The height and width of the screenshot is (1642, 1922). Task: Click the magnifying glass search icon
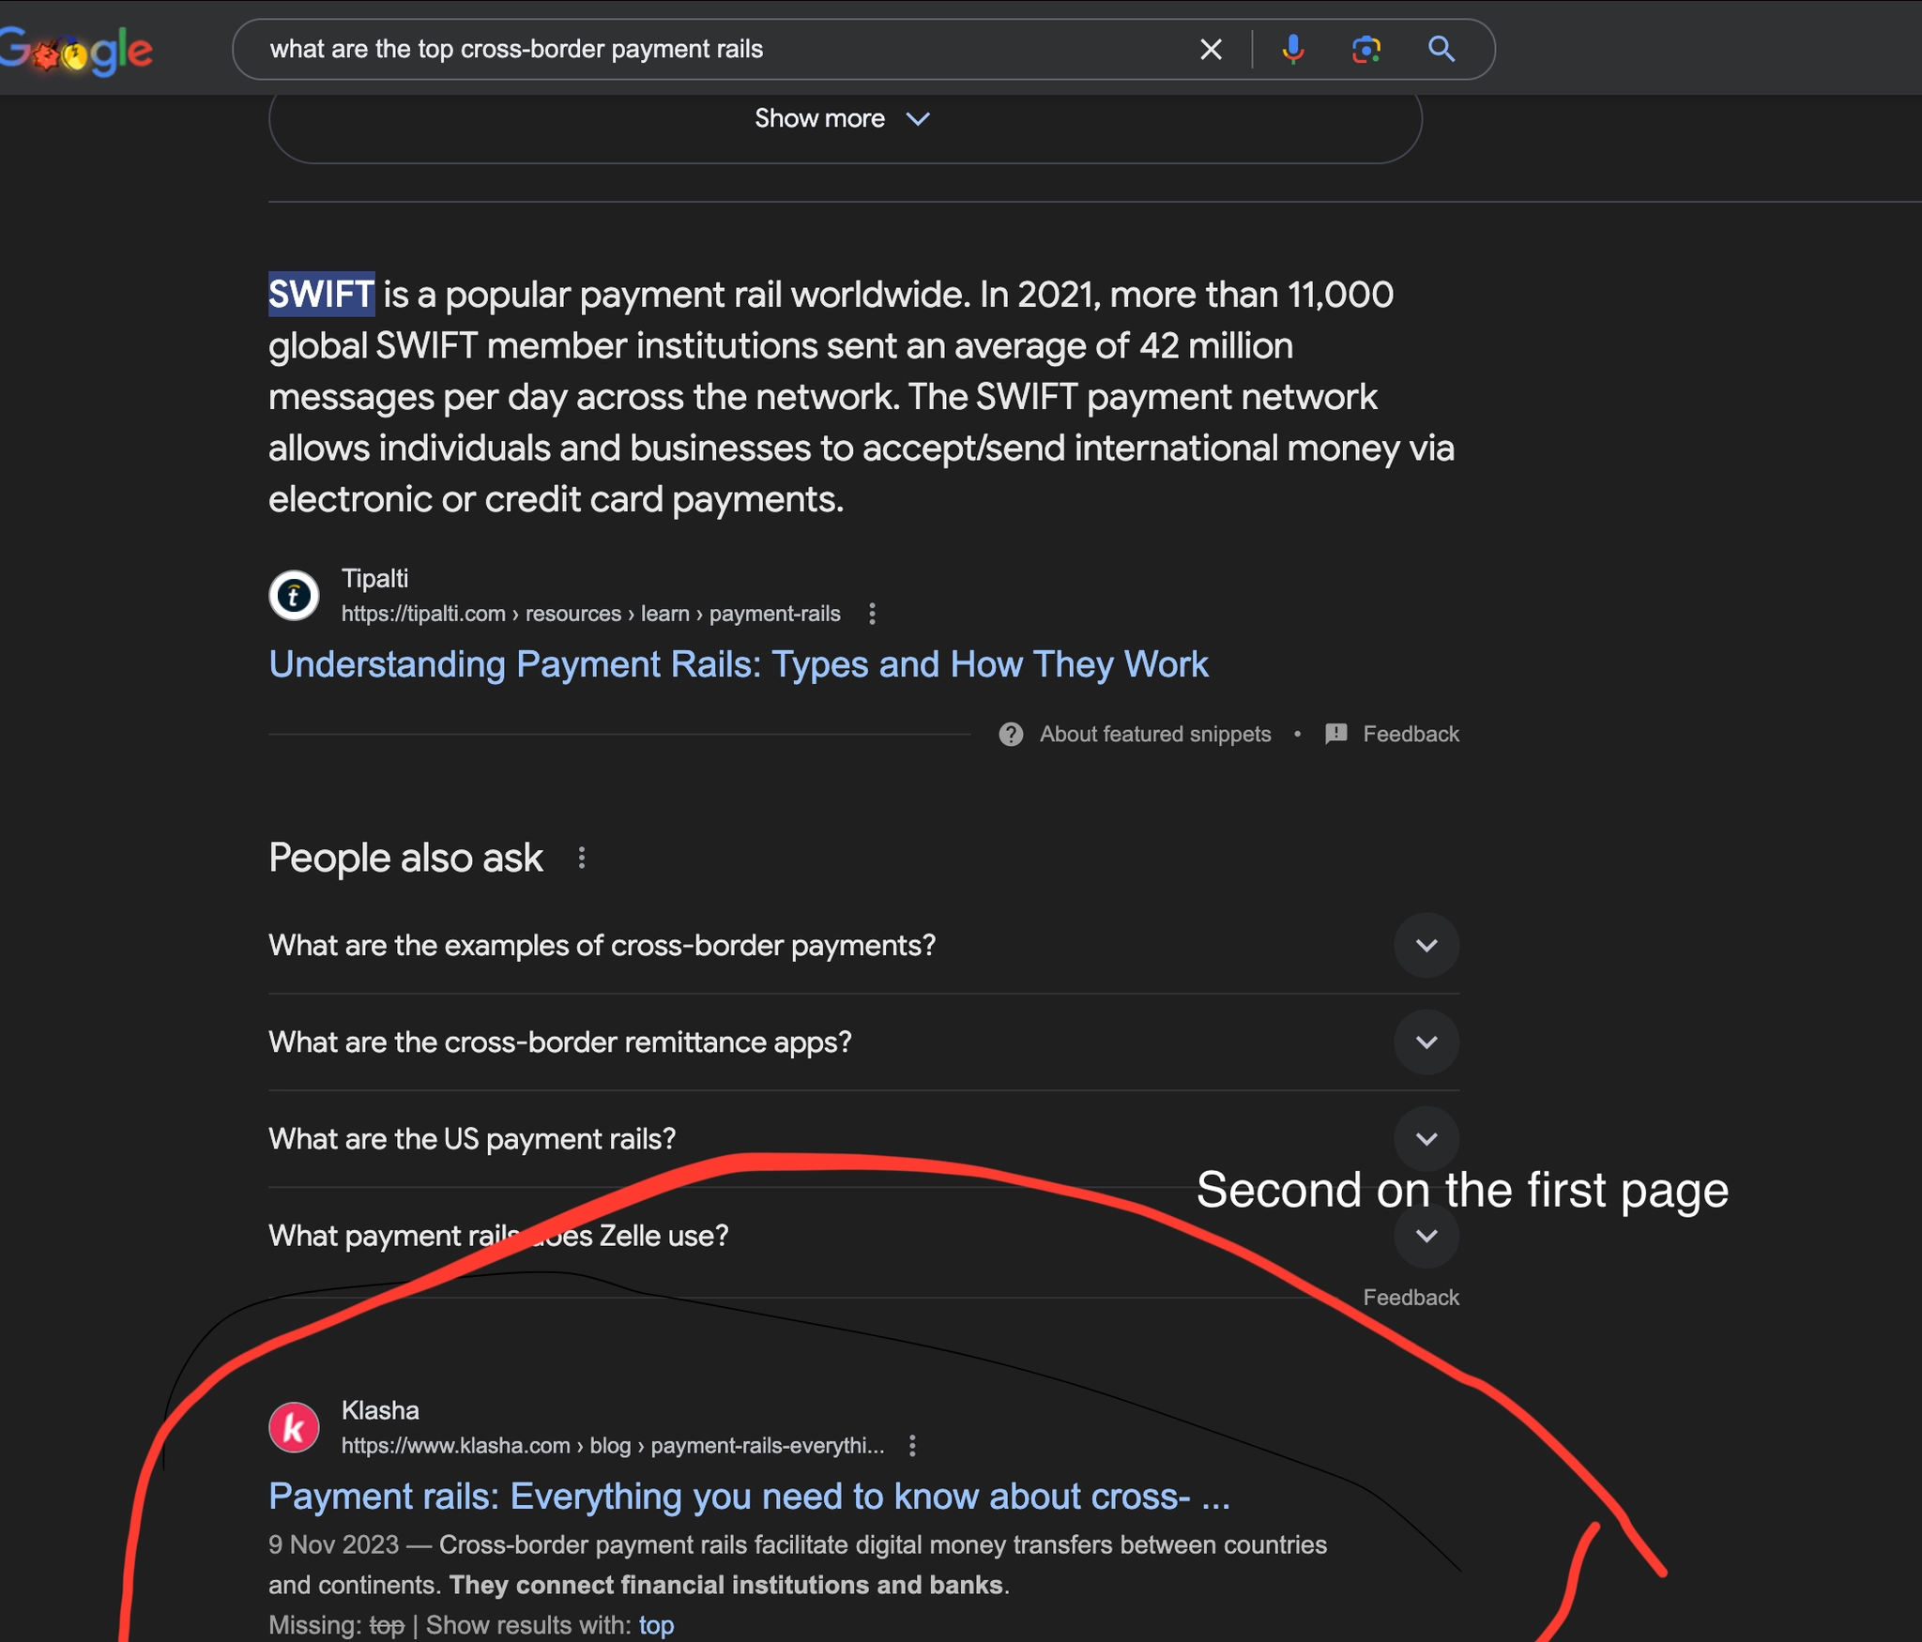pos(1441,50)
